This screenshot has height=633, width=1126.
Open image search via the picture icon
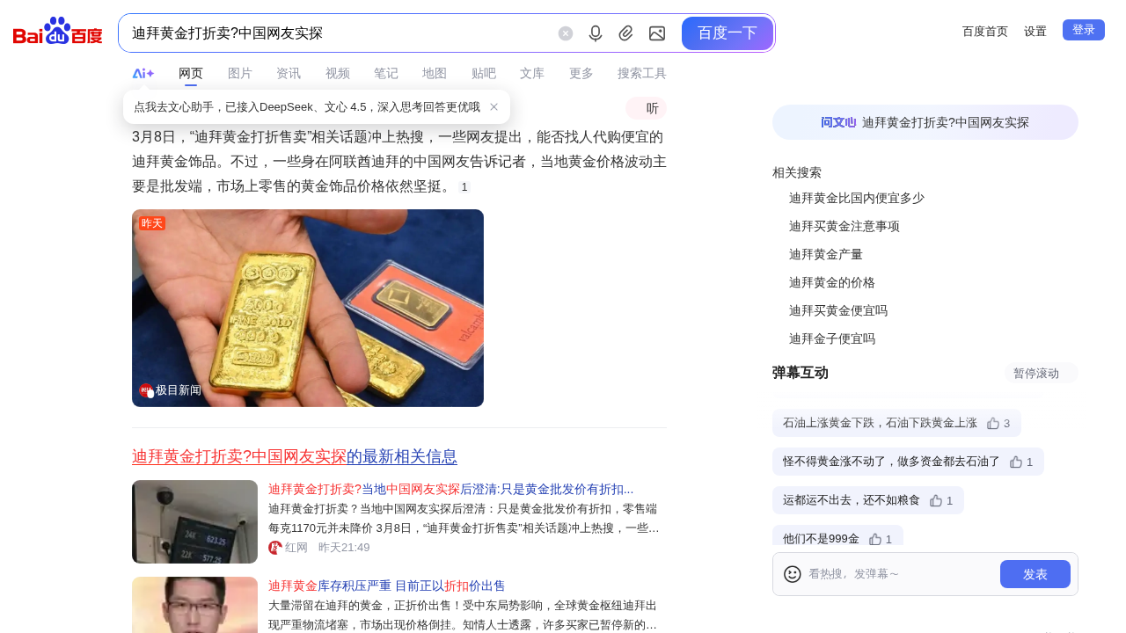657,33
